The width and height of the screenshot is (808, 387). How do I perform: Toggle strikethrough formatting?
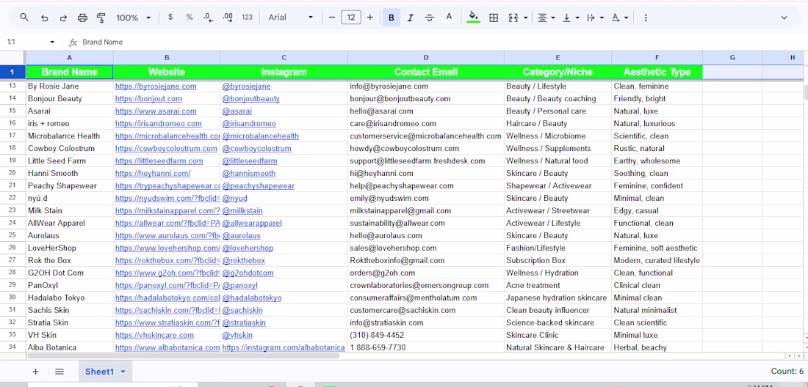pos(429,18)
